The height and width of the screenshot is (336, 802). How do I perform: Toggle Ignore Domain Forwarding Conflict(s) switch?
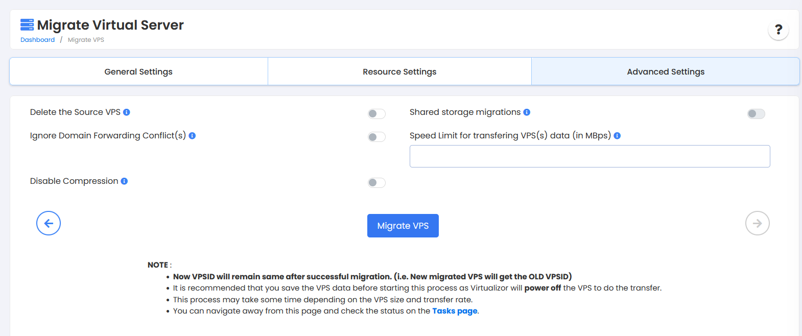[376, 137]
